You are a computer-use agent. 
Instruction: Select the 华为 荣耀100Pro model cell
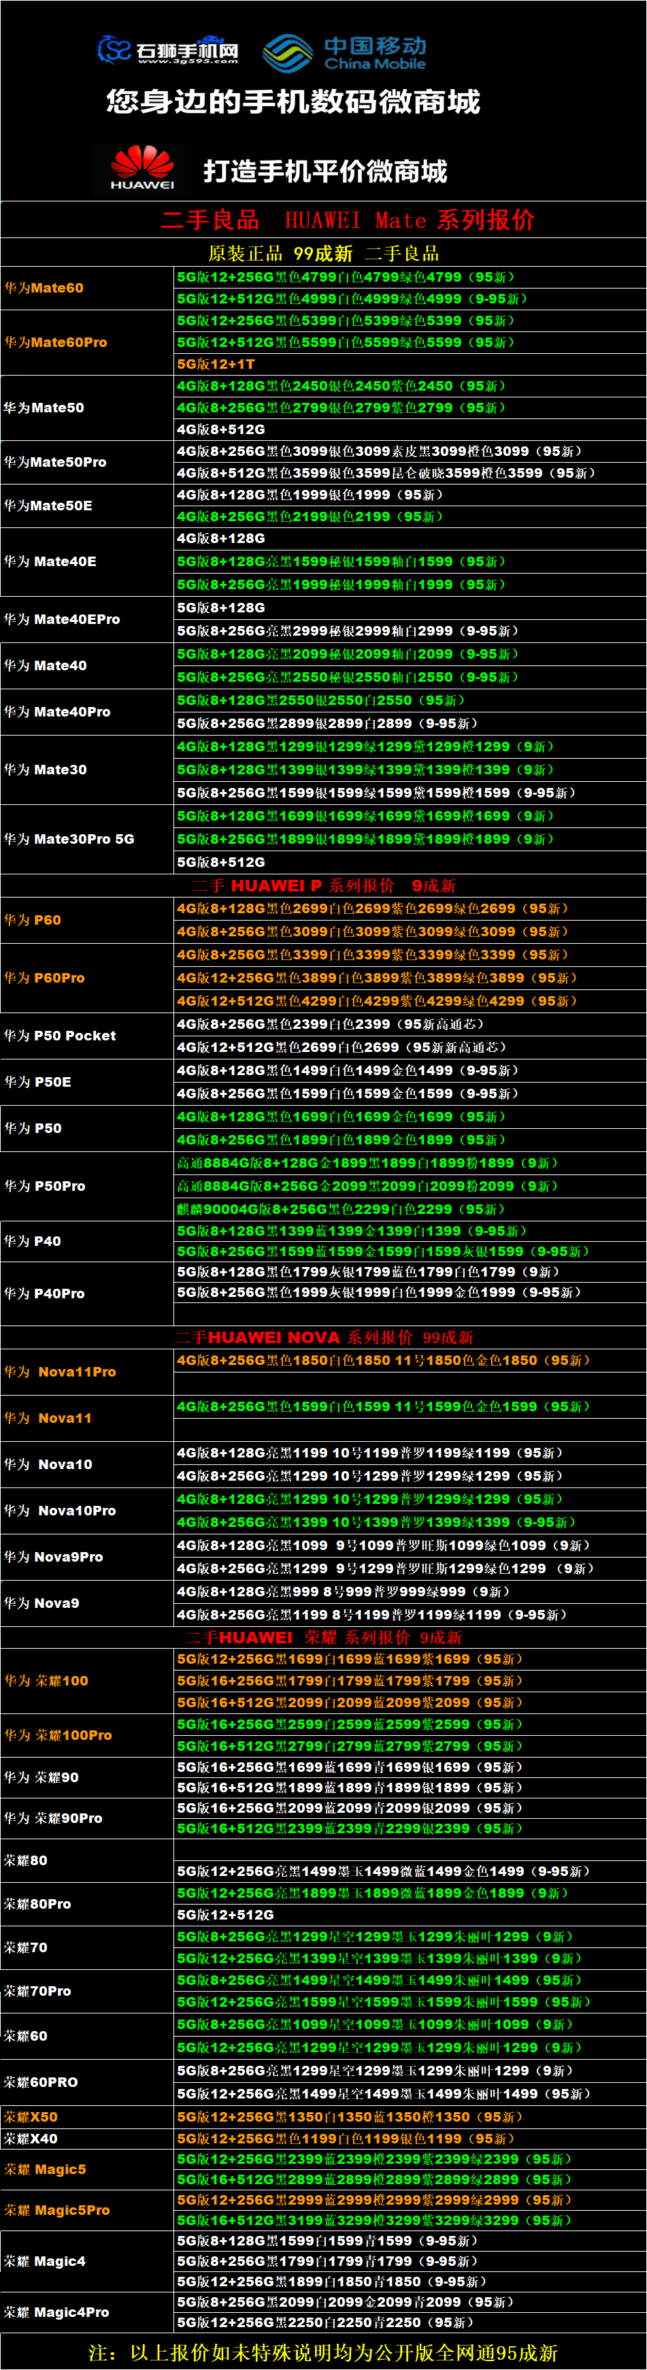point(88,1735)
